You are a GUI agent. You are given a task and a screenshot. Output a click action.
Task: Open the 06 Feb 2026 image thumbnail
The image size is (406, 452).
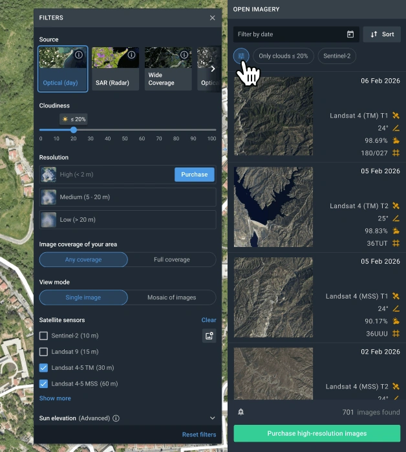point(273,116)
